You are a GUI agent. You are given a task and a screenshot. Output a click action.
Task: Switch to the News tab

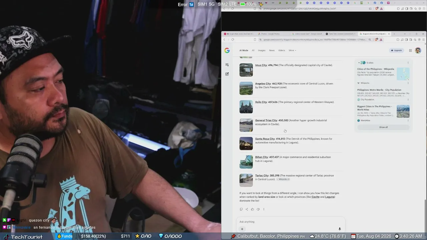[x=272, y=50]
